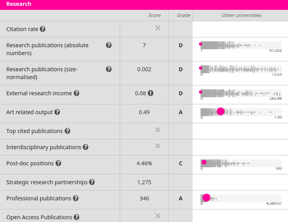The height and width of the screenshot is (222, 288).
Task: Click External research income help icon
Action: (x=76, y=93)
